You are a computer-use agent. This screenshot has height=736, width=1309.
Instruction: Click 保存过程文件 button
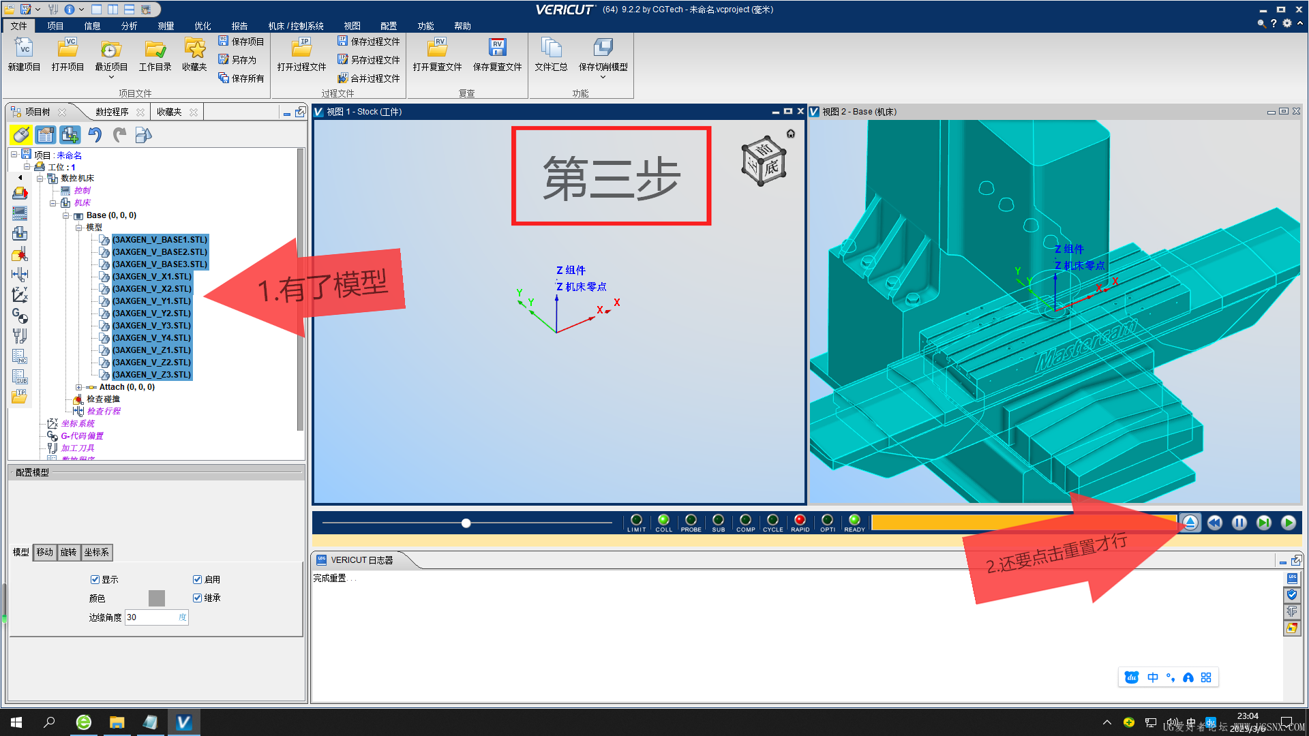pos(369,42)
